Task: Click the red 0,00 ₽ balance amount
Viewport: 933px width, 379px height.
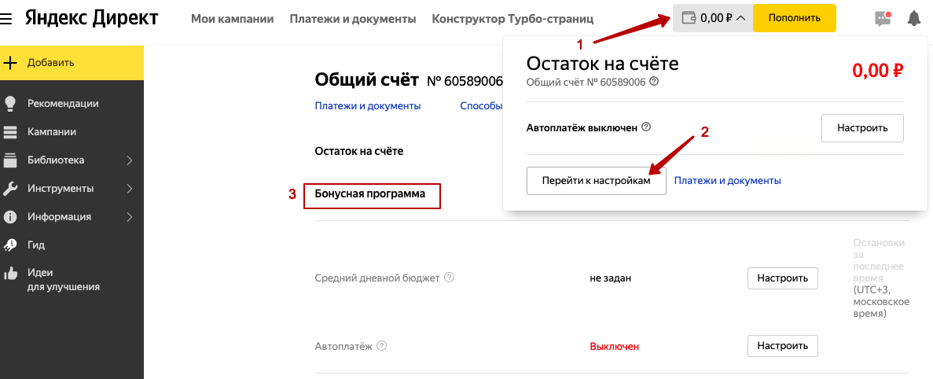Action: (x=878, y=71)
